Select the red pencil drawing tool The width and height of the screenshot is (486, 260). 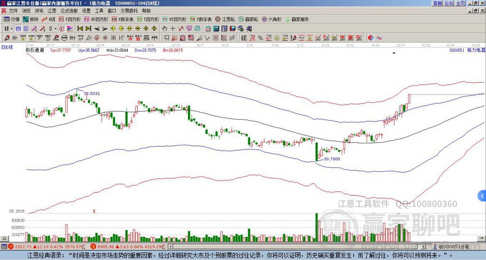point(6,38)
